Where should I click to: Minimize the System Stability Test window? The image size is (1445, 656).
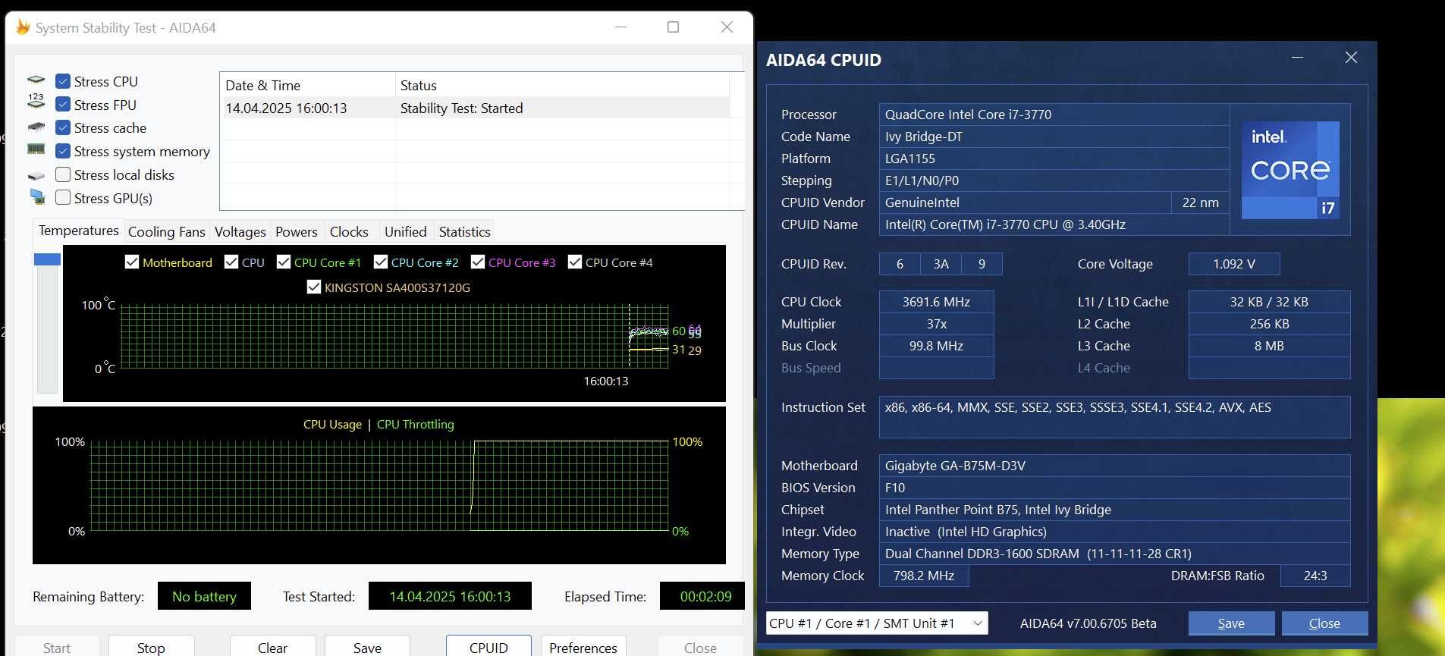620,27
